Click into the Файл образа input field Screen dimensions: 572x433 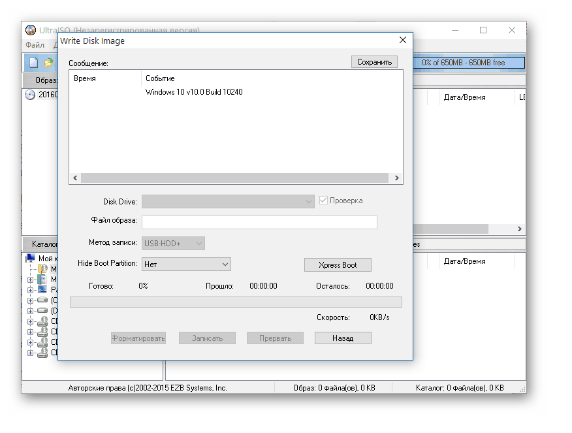259,222
